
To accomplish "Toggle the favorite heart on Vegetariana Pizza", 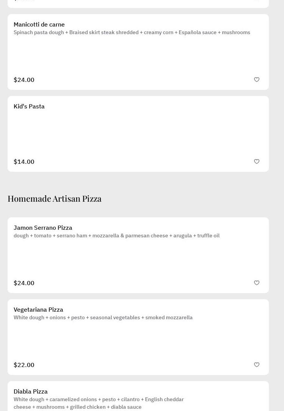I will click(257, 365).
